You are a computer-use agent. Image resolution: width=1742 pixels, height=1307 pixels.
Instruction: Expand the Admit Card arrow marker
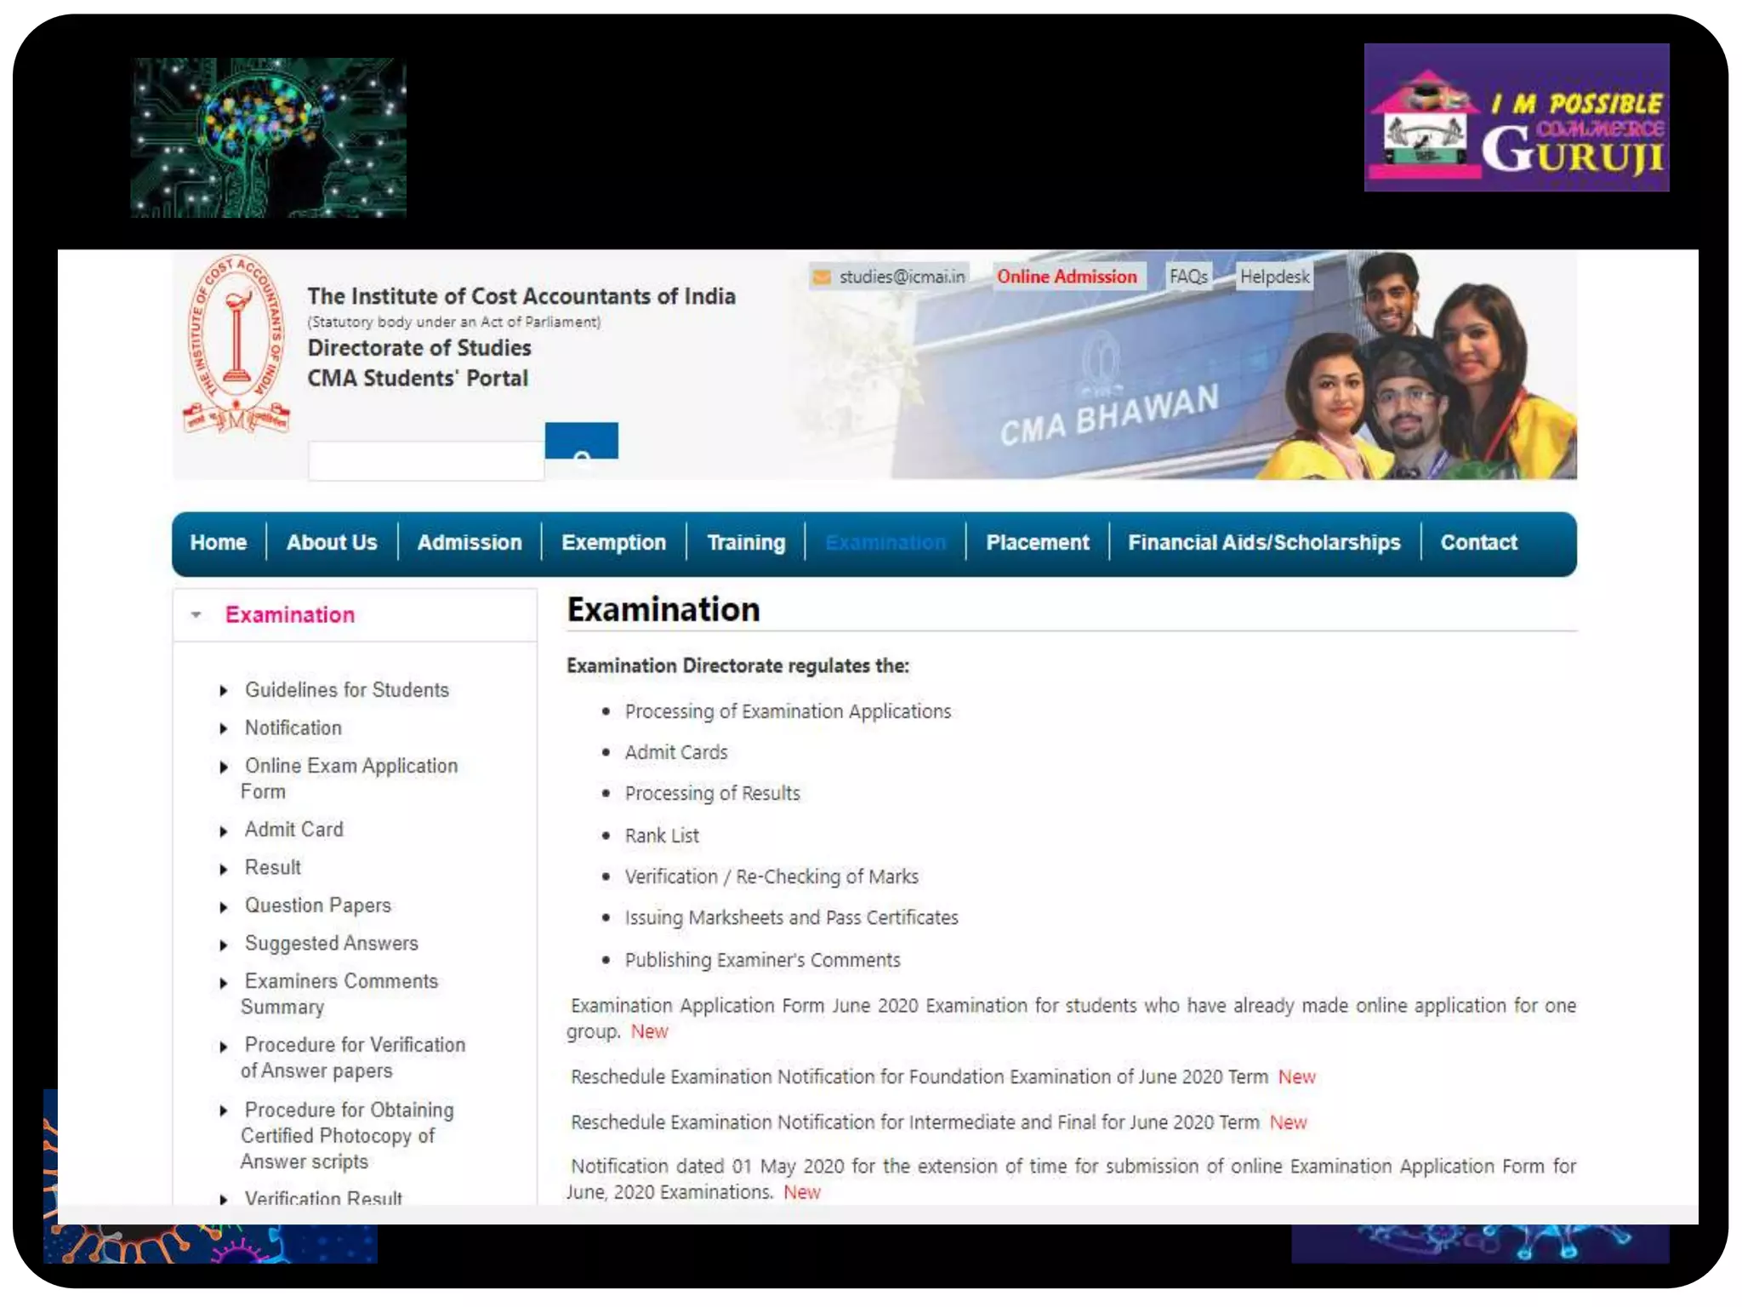click(x=224, y=831)
